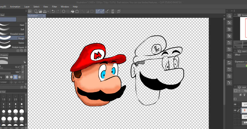Open the Layer menu

click(27, 7)
